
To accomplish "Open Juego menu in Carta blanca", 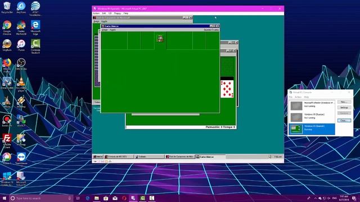I will point(105,30).
